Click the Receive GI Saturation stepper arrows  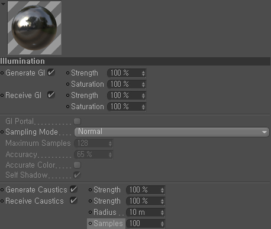click(143, 107)
